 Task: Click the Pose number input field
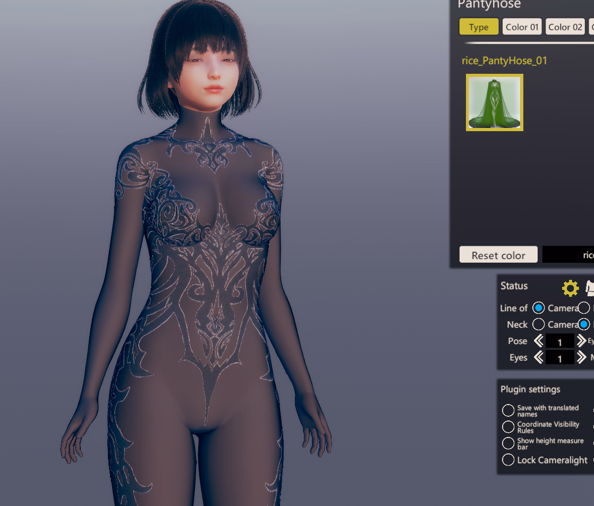click(x=559, y=341)
